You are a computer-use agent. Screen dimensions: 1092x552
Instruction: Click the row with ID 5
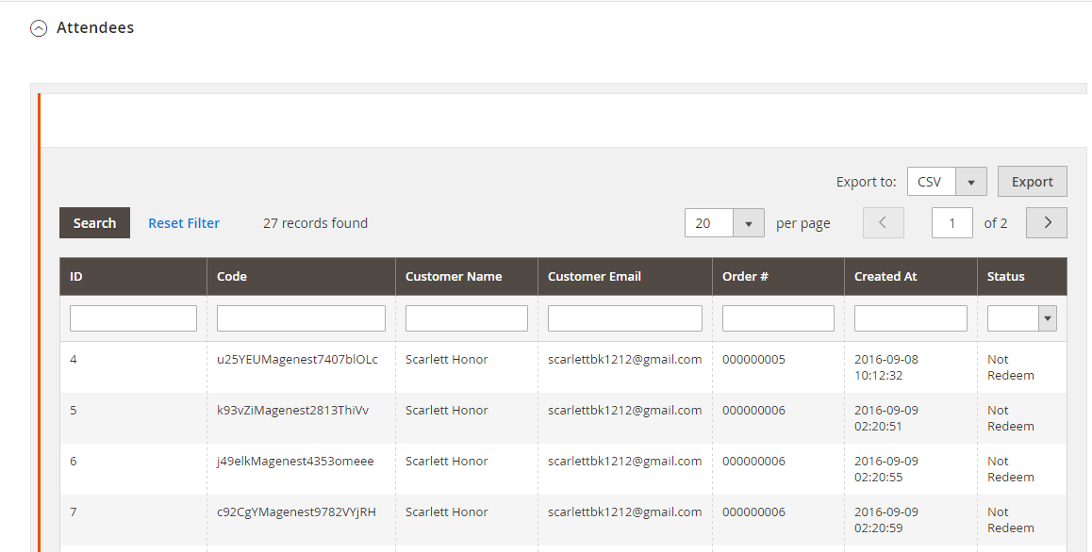pos(563,417)
